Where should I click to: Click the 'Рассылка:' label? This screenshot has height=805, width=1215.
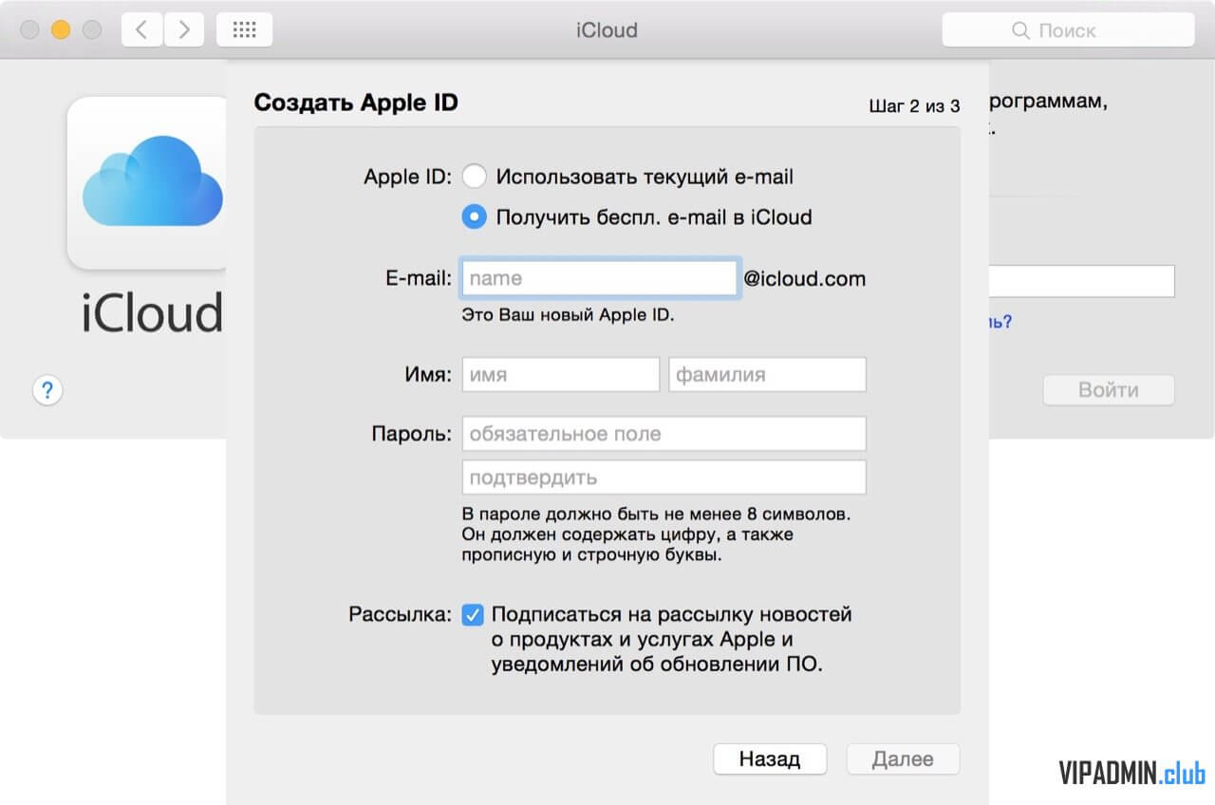pyautogui.click(x=401, y=614)
